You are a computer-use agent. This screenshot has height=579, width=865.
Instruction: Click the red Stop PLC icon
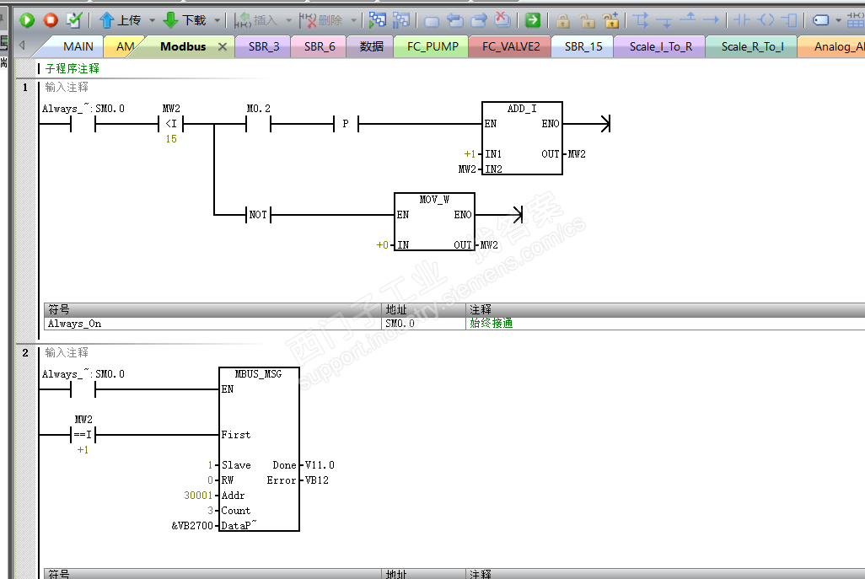pyautogui.click(x=51, y=20)
